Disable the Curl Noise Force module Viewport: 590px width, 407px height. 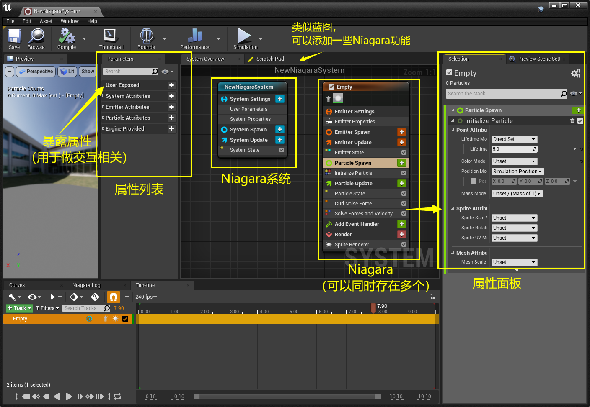(404, 204)
